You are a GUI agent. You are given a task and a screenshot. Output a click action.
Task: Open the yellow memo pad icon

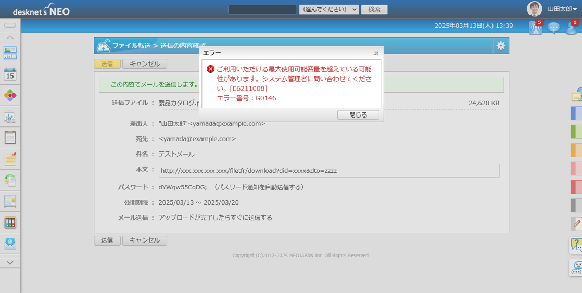point(10,159)
